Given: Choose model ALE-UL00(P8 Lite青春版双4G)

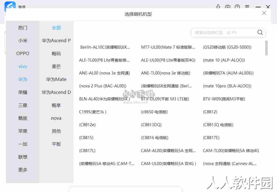Looking at the screenshot, I should pyautogui.click(x=168, y=60).
